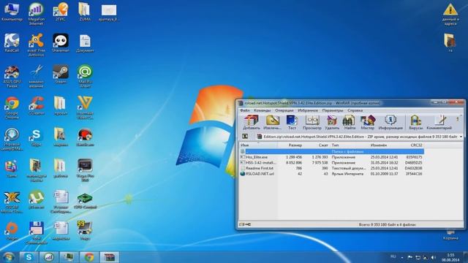Open the Операции menu in WinRAR

coord(284,110)
